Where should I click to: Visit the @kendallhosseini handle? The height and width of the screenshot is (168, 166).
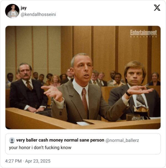click(38, 14)
